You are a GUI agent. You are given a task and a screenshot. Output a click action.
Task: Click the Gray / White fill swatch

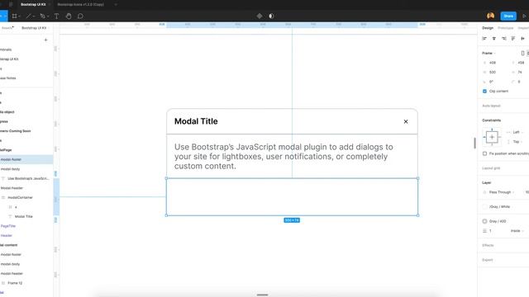click(485, 207)
